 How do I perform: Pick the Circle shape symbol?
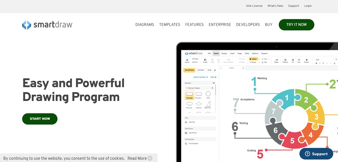(208, 94)
